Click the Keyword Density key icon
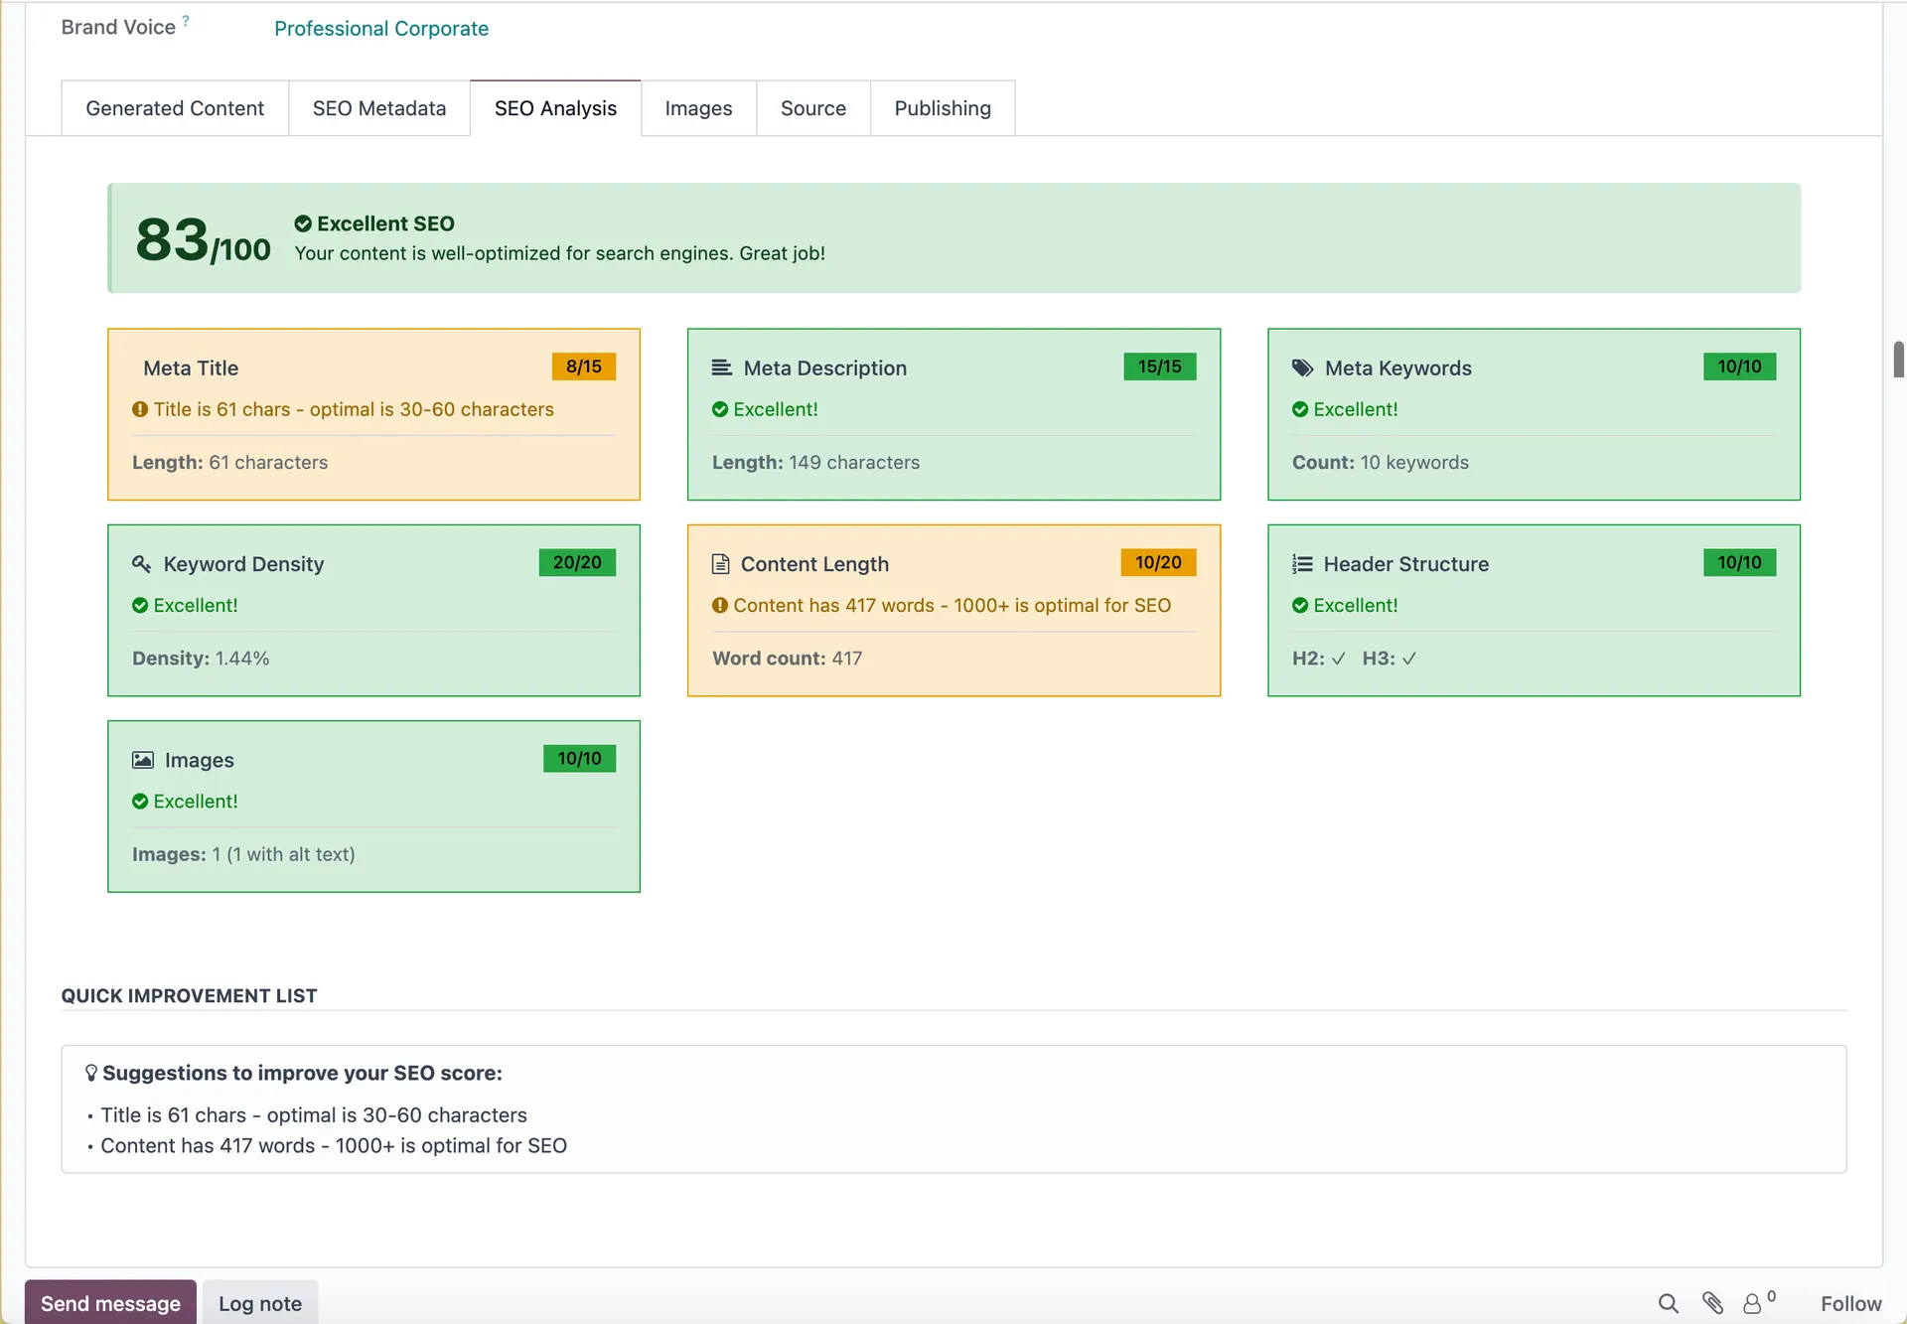The height and width of the screenshot is (1324, 1907). pyautogui.click(x=142, y=563)
